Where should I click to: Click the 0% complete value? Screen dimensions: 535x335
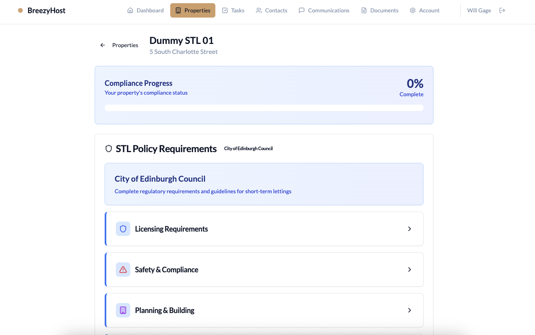(415, 83)
